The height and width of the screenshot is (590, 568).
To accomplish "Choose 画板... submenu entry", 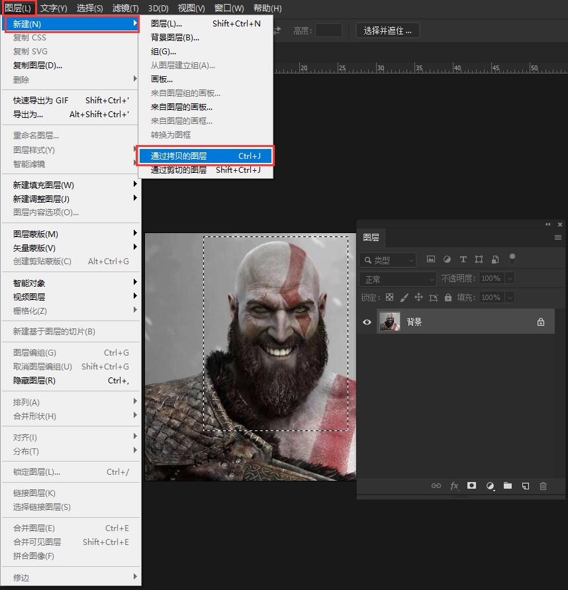I will tap(205, 79).
